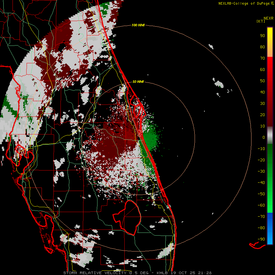Click the NEXR label above color bar
The width and height of the screenshot is (275, 275).
point(269,18)
